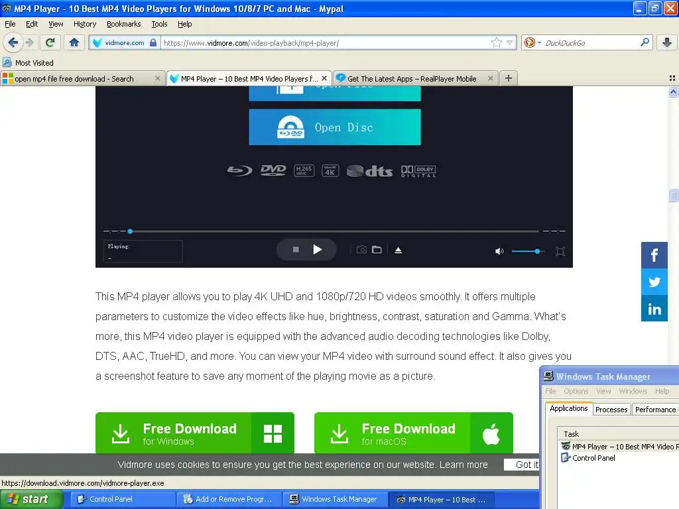Click the video progress bar handle
Image resolution: width=679 pixels, height=509 pixels.
[x=130, y=231]
